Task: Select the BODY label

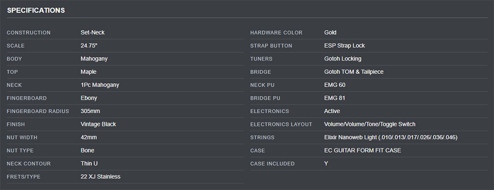Action: (x=14, y=59)
